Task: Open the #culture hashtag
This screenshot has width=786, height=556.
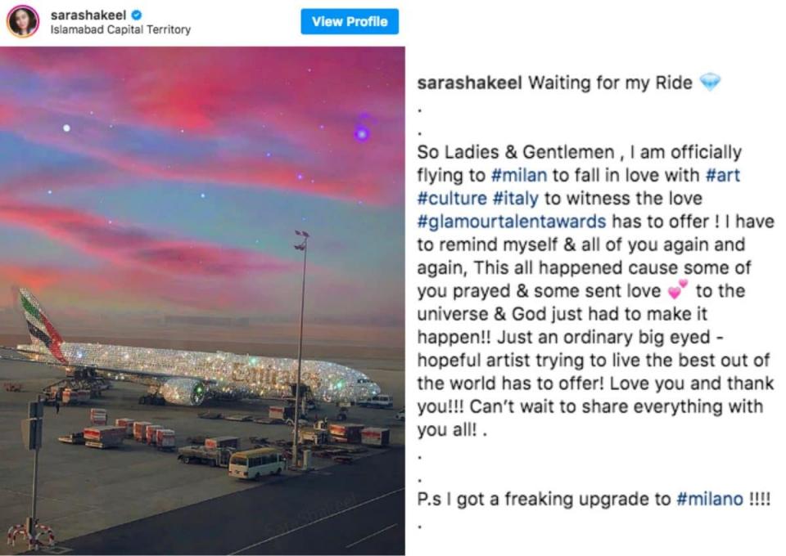Action: 449,198
